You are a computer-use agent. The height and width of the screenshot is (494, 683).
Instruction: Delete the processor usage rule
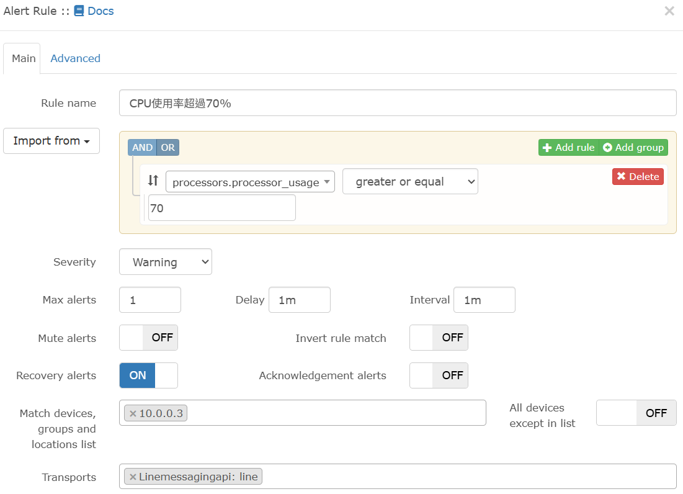click(x=638, y=177)
